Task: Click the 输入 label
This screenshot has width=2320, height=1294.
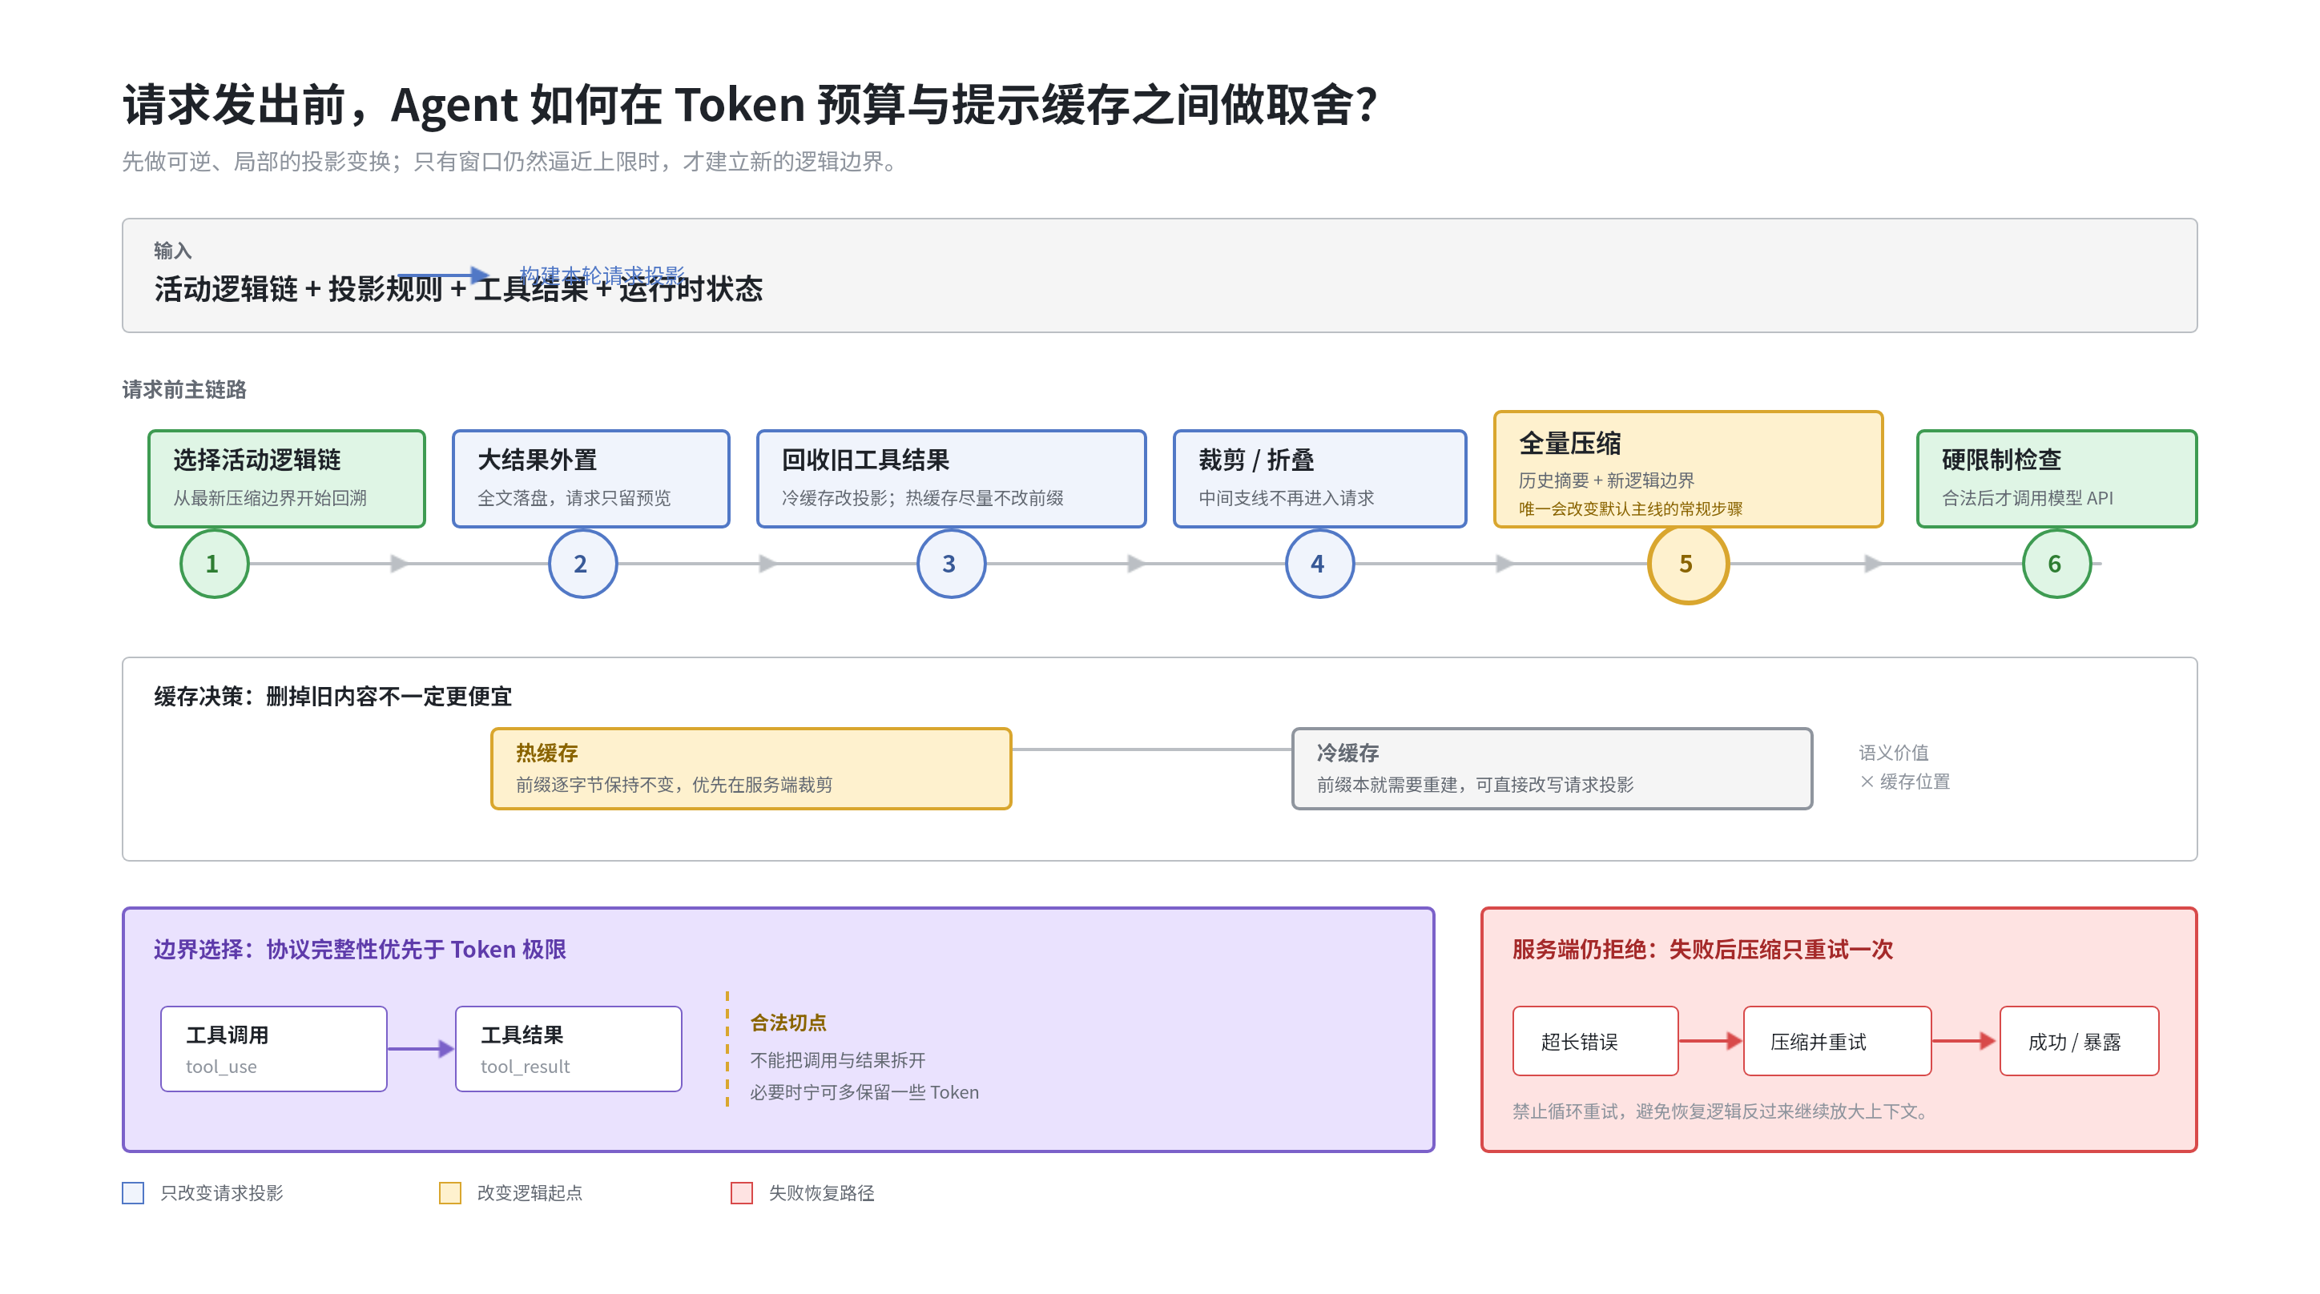Action: 173,251
